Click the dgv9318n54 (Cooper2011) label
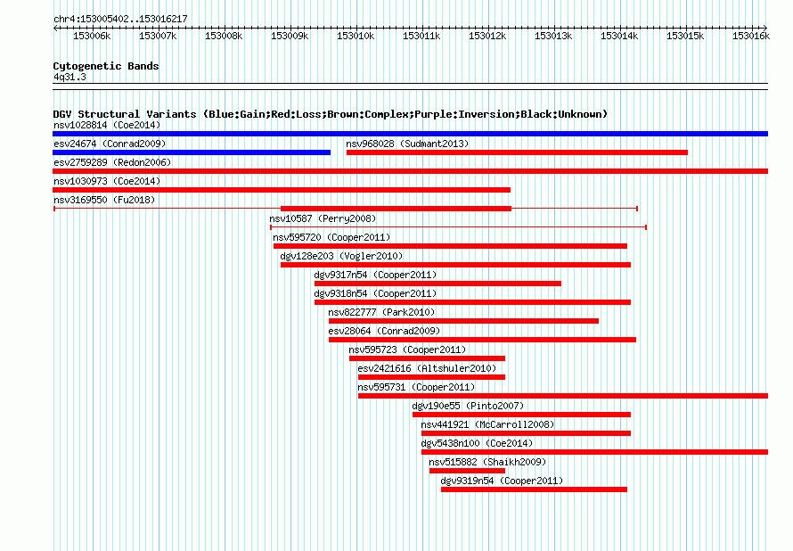The height and width of the screenshot is (551, 793). pyautogui.click(x=375, y=293)
